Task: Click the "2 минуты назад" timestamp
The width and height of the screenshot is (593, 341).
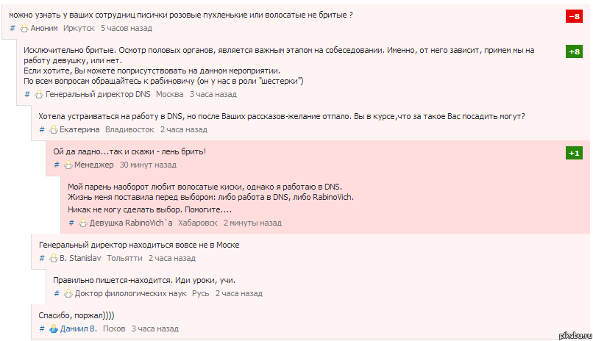Action: tap(252, 223)
